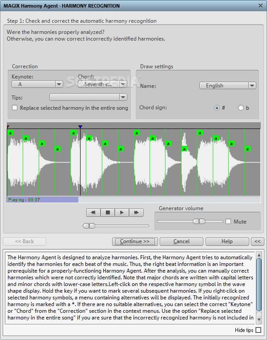Fast forward with the forward button
The height and width of the screenshot is (340, 267).
pyautogui.click(x=136, y=212)
